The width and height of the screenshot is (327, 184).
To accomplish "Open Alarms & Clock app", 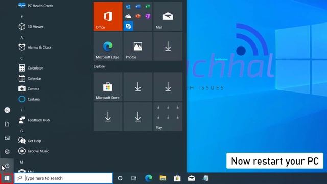I will tap(35, 47).
